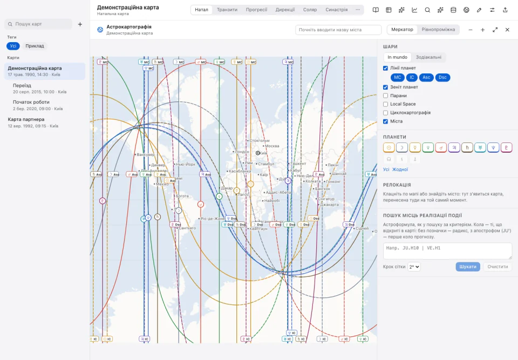The width and height of the screenshot is (518, 360).
Task: Select the Зодіакальні layers tab
Action: pos(428,57)
